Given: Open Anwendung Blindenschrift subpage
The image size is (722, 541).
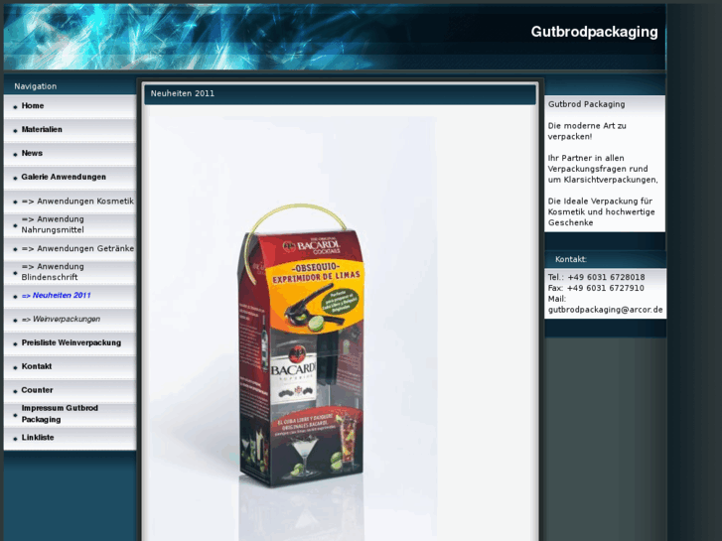Looking at the screenshot, I should coord(53,272).
